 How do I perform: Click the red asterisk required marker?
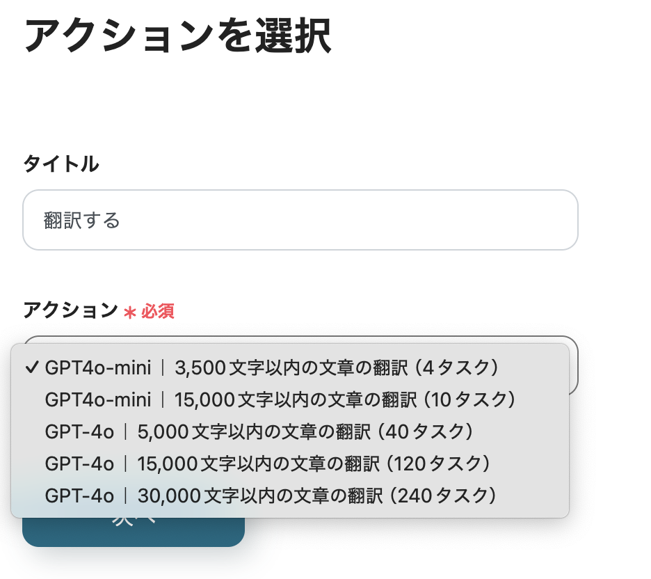pyautogui.click(x=129, y=312)
